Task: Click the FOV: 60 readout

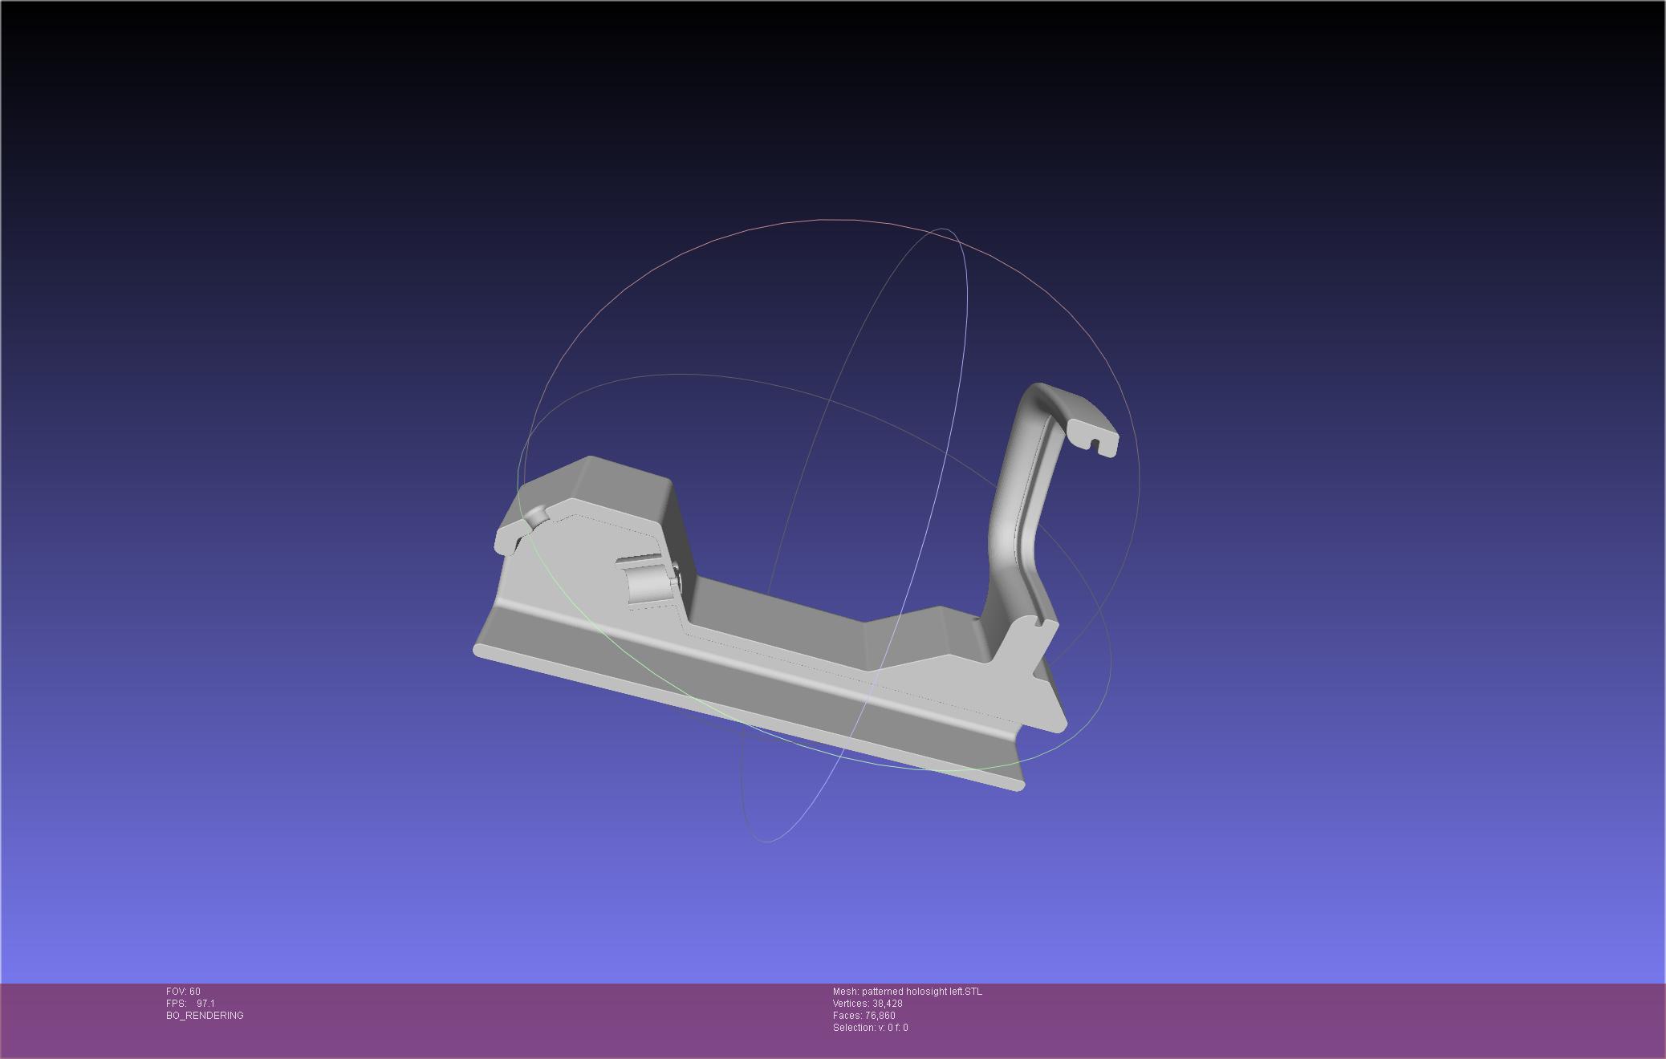Action: pos(183,992)
